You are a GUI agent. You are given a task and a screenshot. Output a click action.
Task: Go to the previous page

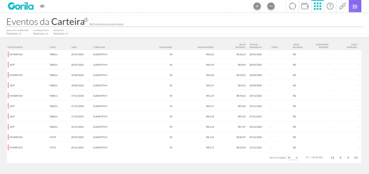[x=341, y=157]
